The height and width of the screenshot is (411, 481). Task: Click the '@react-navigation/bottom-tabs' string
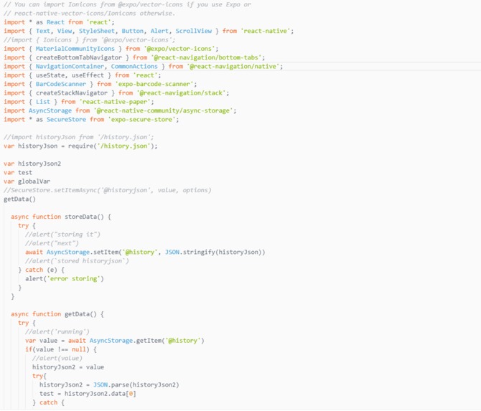206,57
